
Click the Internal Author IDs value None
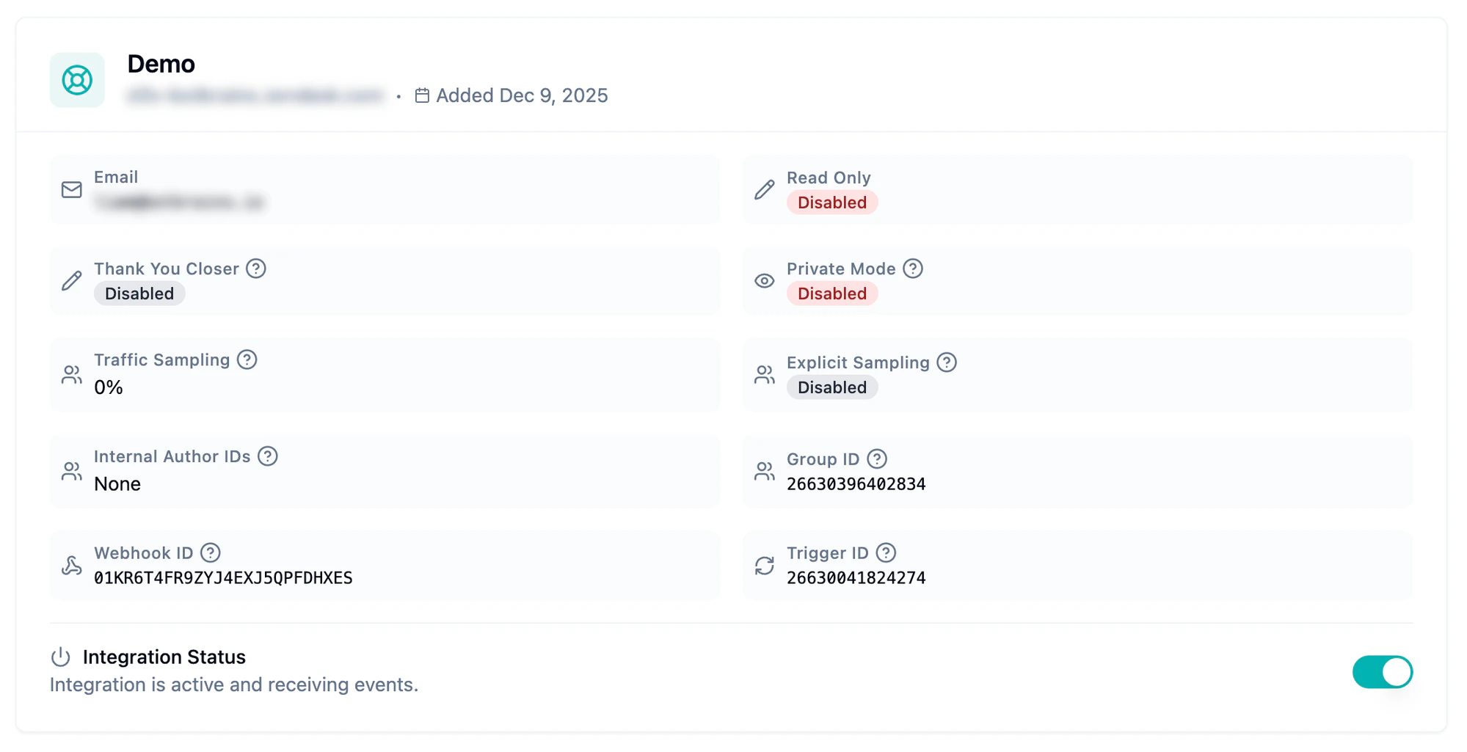[117, 484]
